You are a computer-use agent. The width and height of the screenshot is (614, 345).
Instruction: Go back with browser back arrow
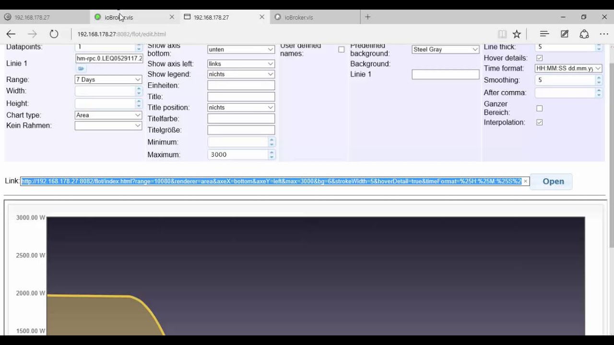(x=11, y=34)
